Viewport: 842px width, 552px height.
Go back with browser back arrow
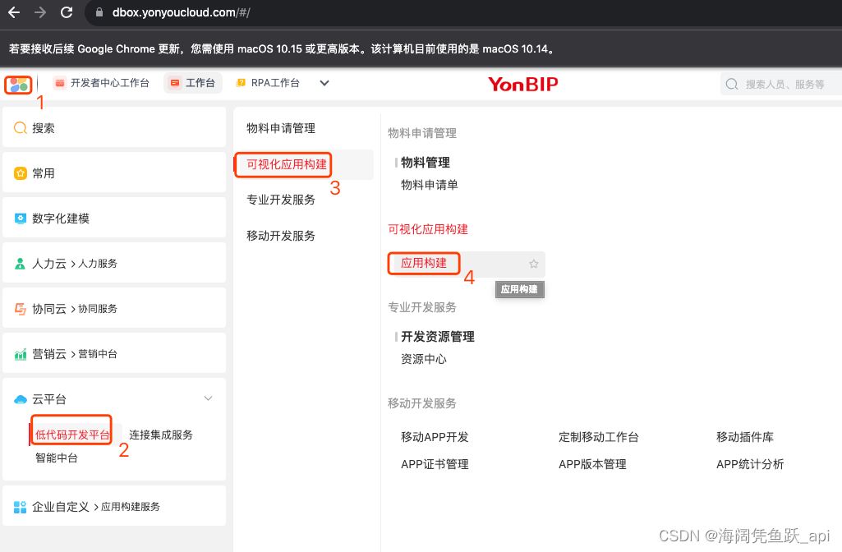[x=14, y=11]
